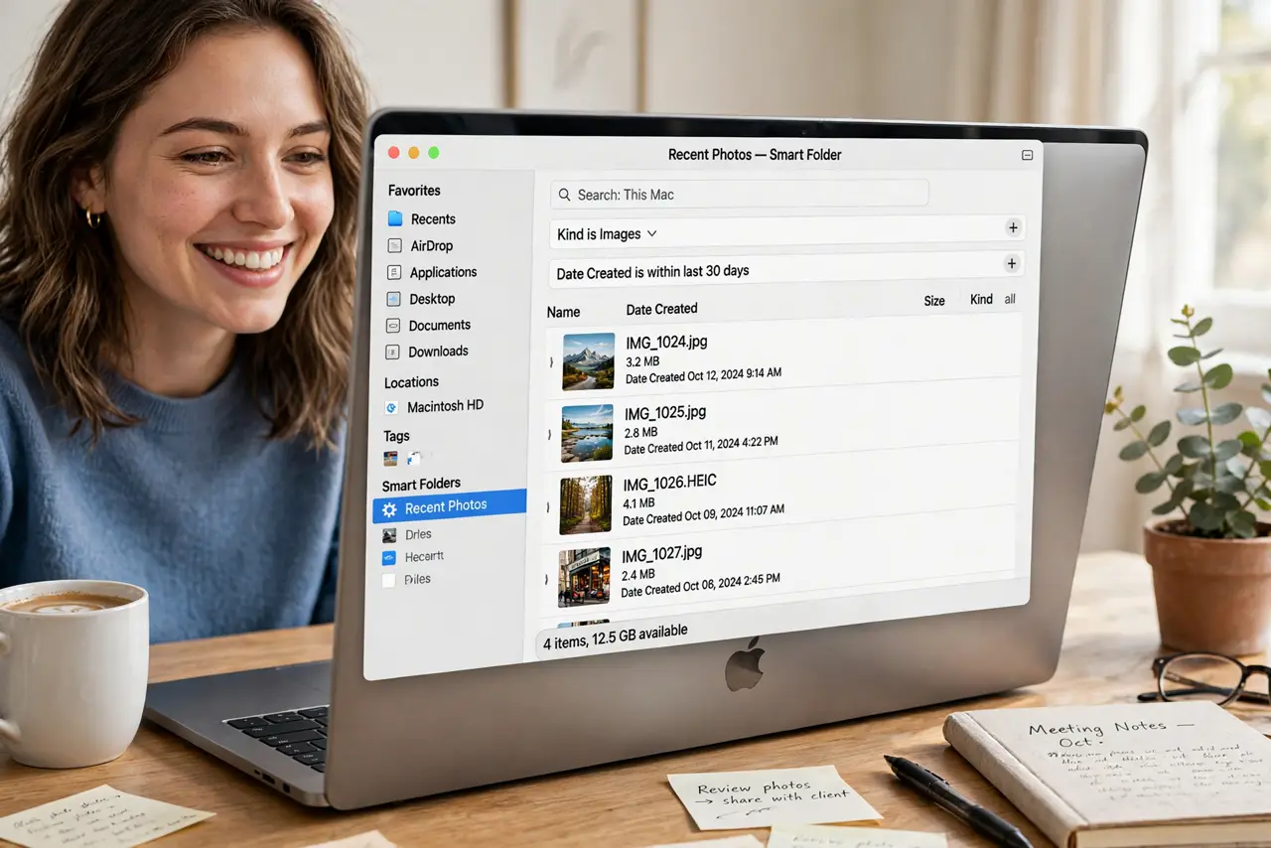Select the street cafe thumbnail of IMG_1027.jpg

[x=584, y=577]
